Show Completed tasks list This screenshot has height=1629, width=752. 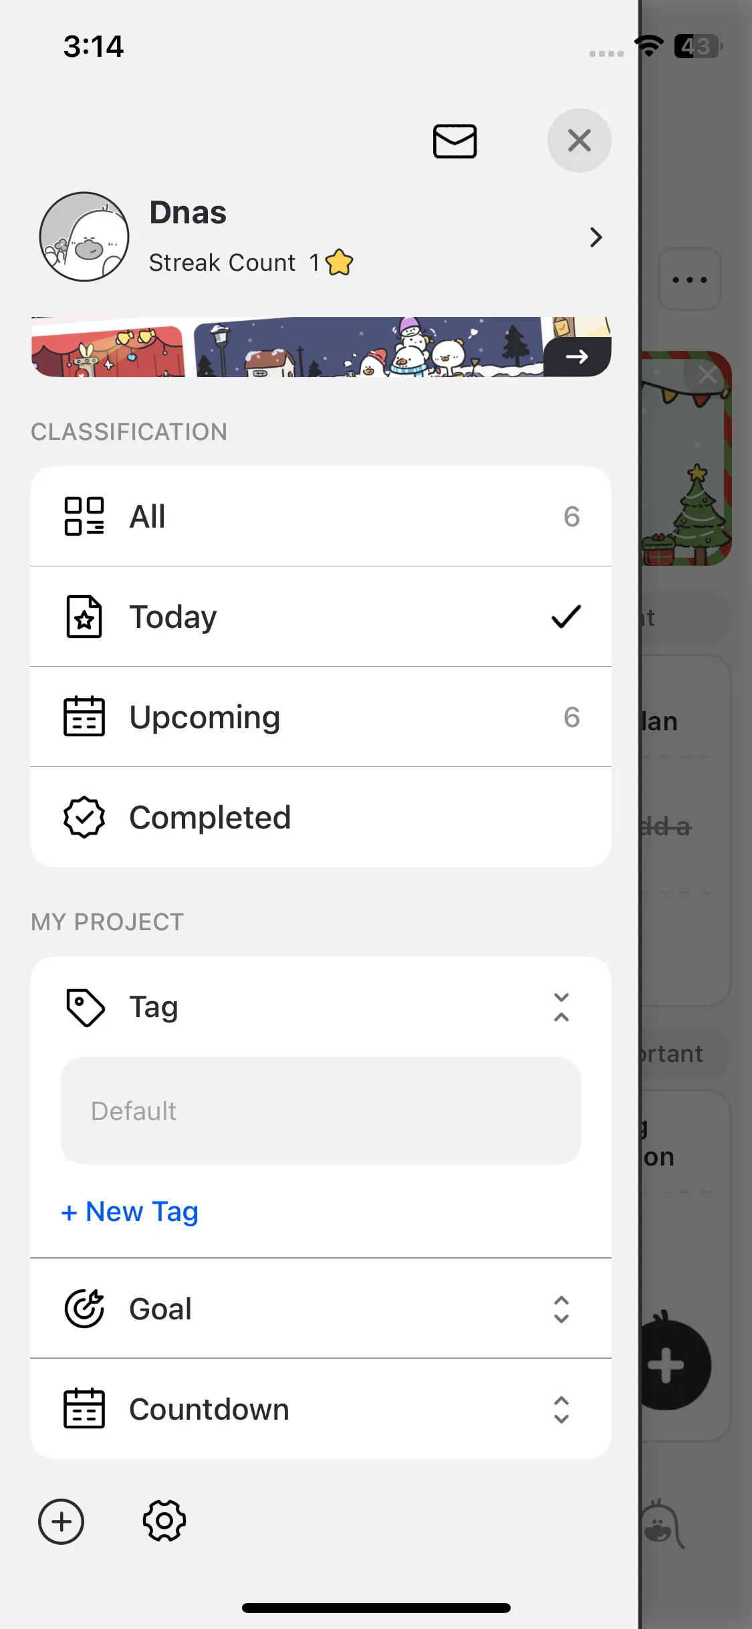point(321,817)
